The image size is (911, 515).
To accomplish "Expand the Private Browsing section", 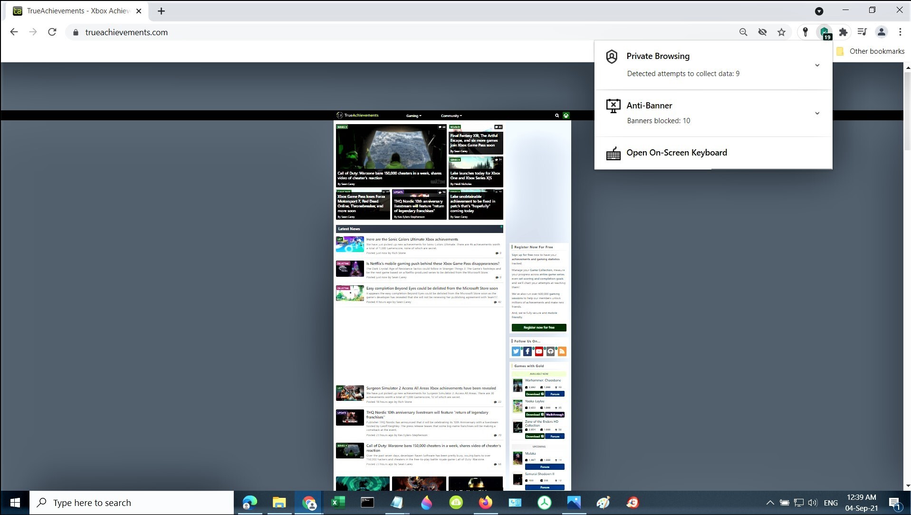I will [817, 65].
